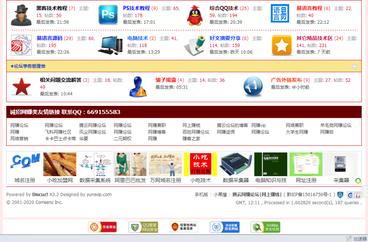The height and width of the screenshot is (242, 368).
Task: Click the 经营性网站备案信息 badge
Action: pos(184,227)
